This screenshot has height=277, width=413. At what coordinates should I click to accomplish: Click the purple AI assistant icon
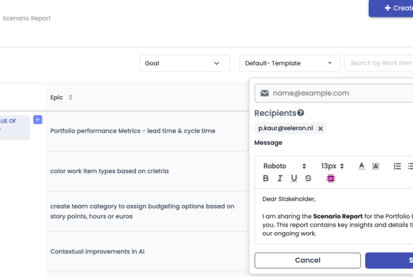[330, 178]
